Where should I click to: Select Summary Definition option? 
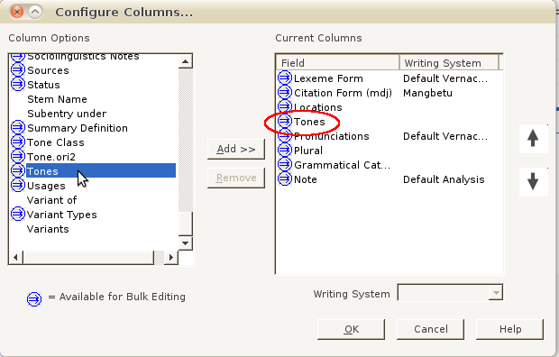point(78,128)
